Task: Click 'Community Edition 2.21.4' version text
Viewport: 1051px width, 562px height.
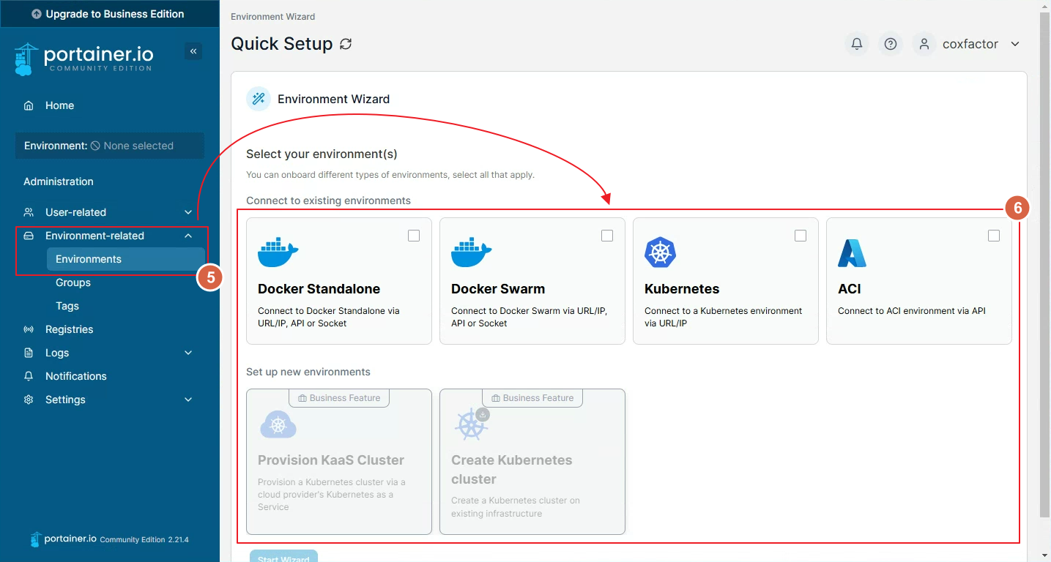Action: pos(144,540)
